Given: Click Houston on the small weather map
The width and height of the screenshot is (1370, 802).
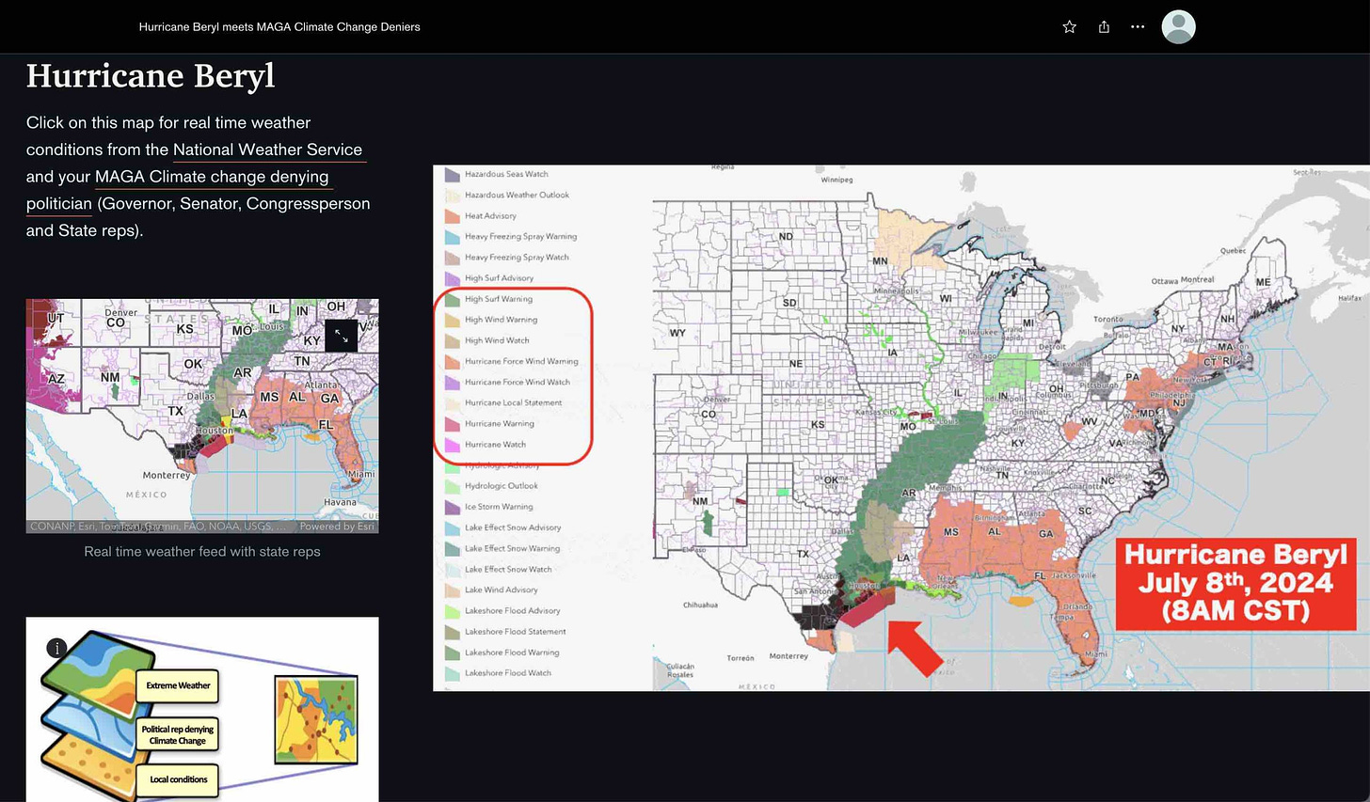Looking at the screenshot, I should tap(215, 431).
